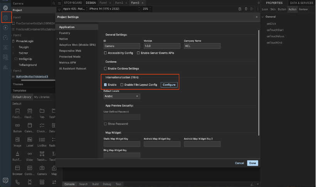Open the chat assistant icon at bottom left
Viewport: 316px width, 187px height.
(5, 180)
